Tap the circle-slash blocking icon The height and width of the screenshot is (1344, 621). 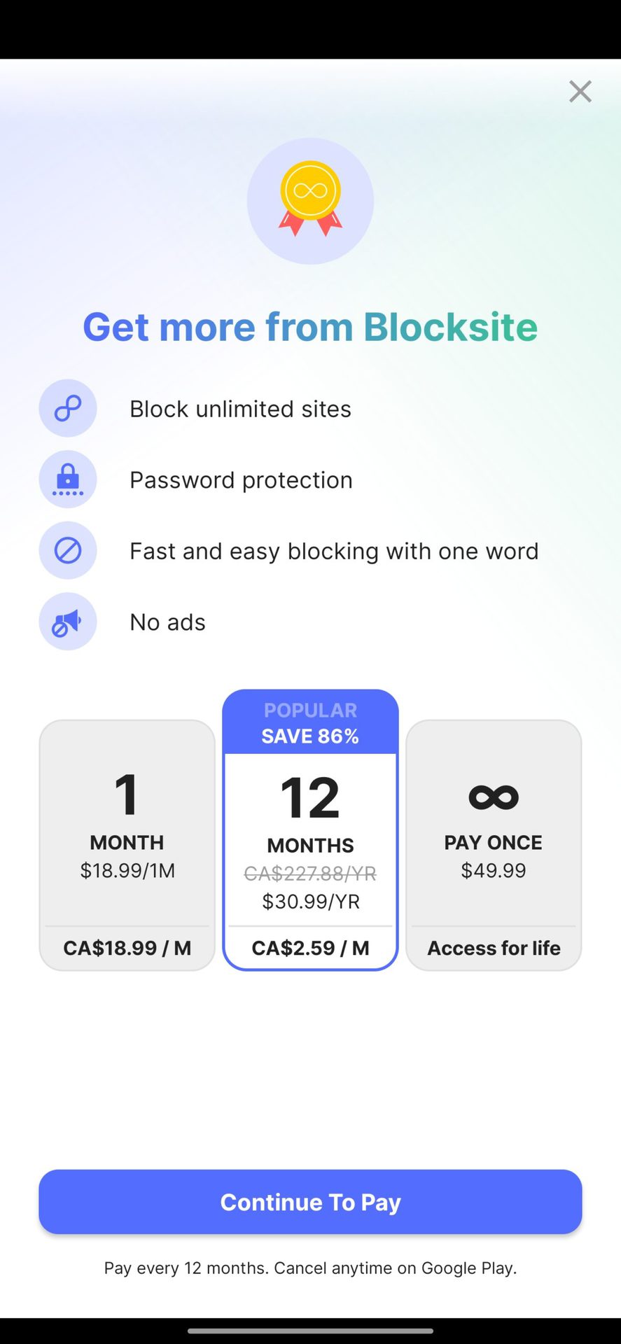pos(68,551)
